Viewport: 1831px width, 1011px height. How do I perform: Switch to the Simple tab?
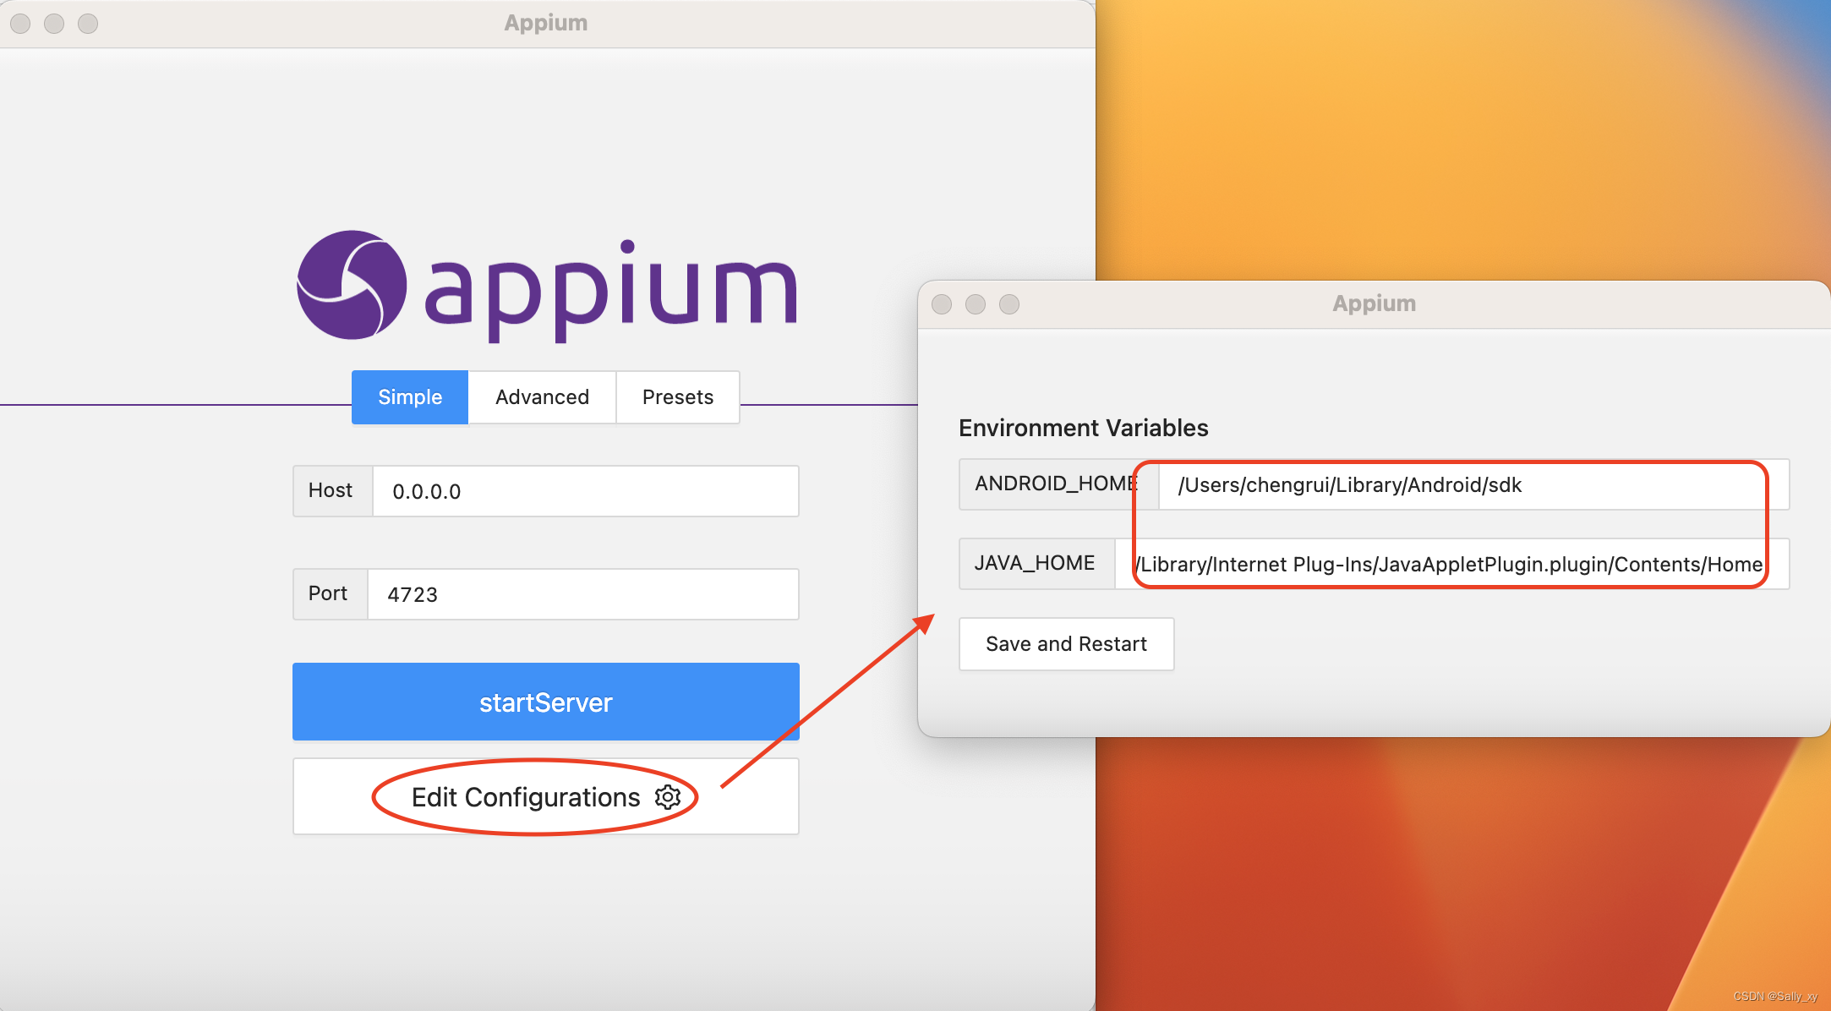410,397
